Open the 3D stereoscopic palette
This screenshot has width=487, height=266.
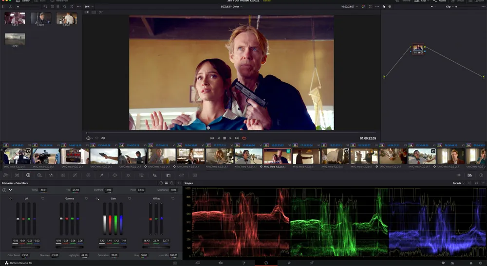(195, 175)
